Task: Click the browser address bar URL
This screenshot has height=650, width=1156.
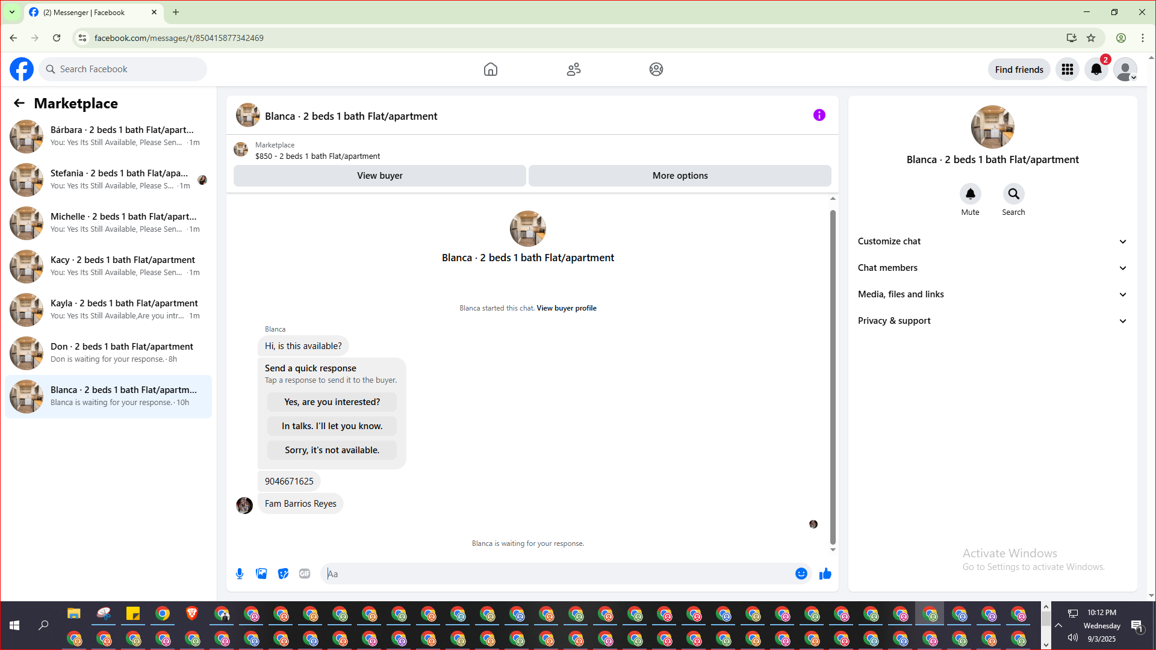Action: pyautogui.click(x=179, y=38)
